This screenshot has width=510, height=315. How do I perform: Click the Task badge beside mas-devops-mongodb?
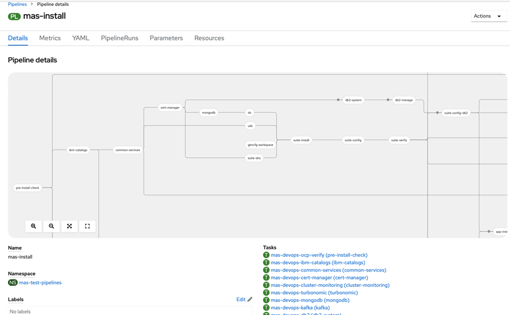(266, 300)
